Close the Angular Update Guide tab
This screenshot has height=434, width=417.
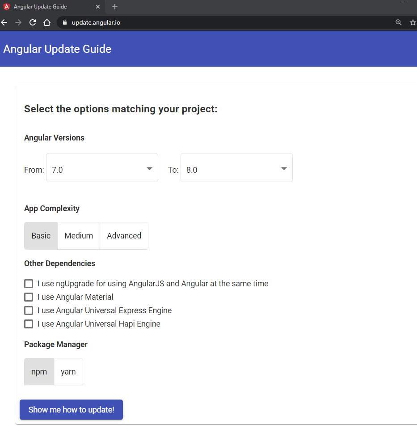98,7
